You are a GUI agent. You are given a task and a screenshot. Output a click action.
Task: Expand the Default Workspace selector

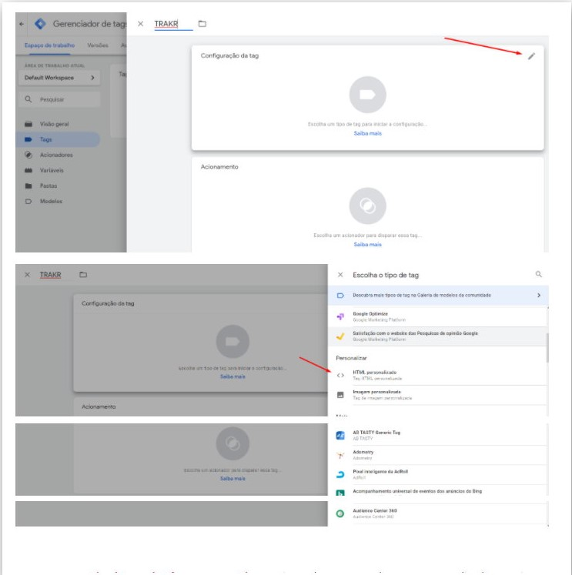click(x=59, y=78)
